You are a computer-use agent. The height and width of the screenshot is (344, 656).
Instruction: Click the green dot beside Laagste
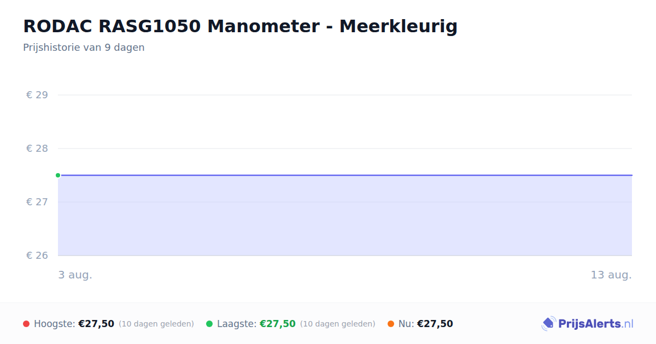(x=209, y=324)
